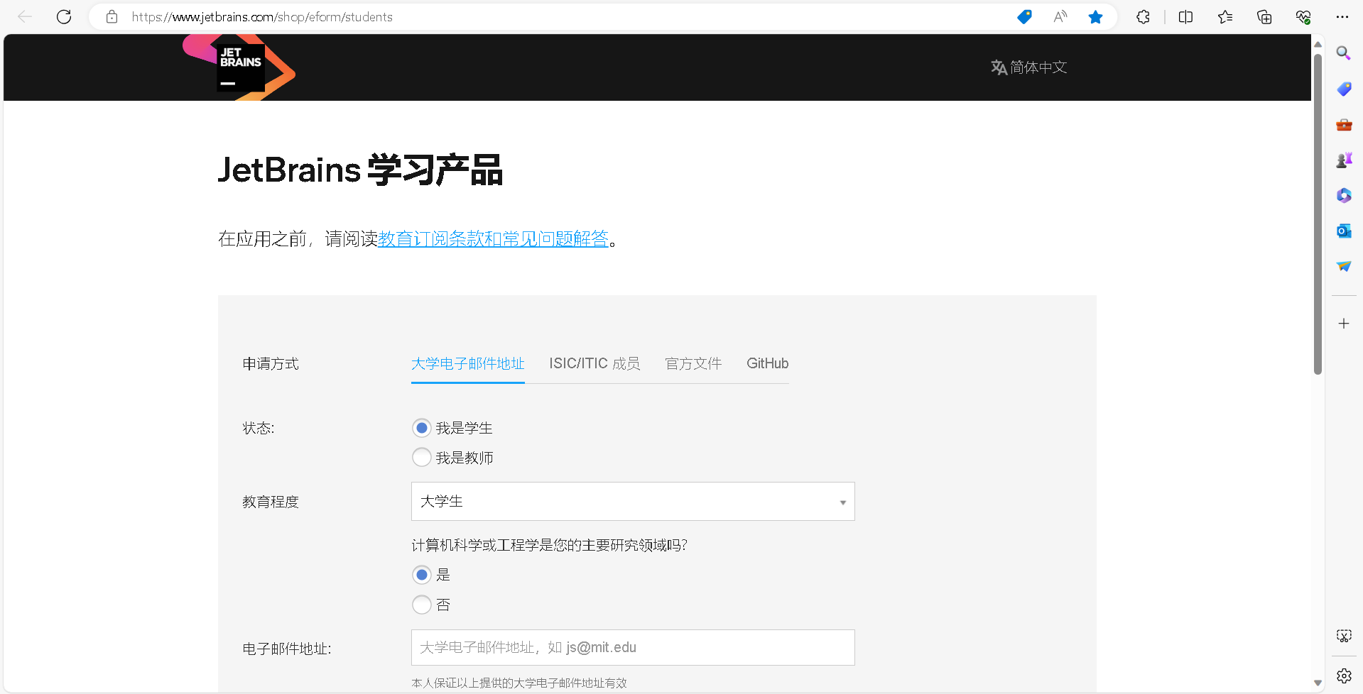Click the 计算机科学或工程学 question text
This screenshot has width=1363, height=694.
click(549, 546)
